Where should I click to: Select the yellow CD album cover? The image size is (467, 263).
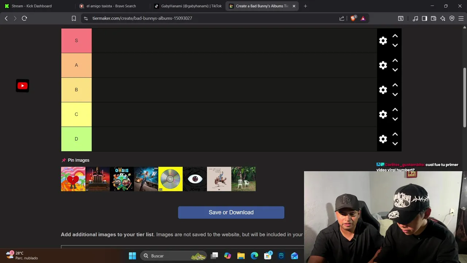pyautogui.click(x=170, y=179)
